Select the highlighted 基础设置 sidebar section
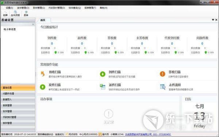The height and width of the screenshot is (137, 219). pos(18,88)
